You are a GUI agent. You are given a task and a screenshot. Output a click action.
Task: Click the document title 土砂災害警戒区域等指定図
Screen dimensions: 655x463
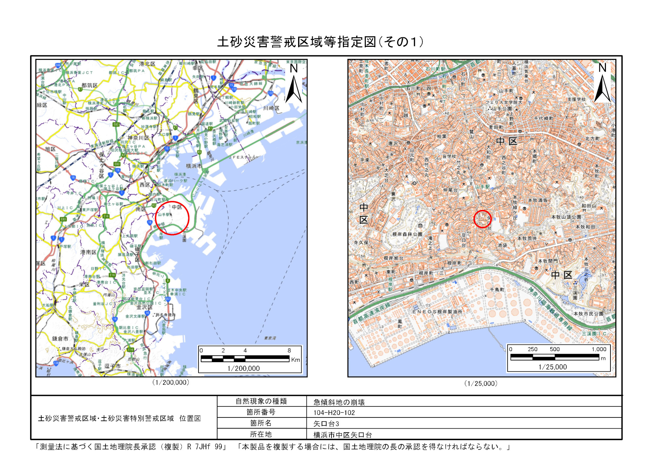297,42
